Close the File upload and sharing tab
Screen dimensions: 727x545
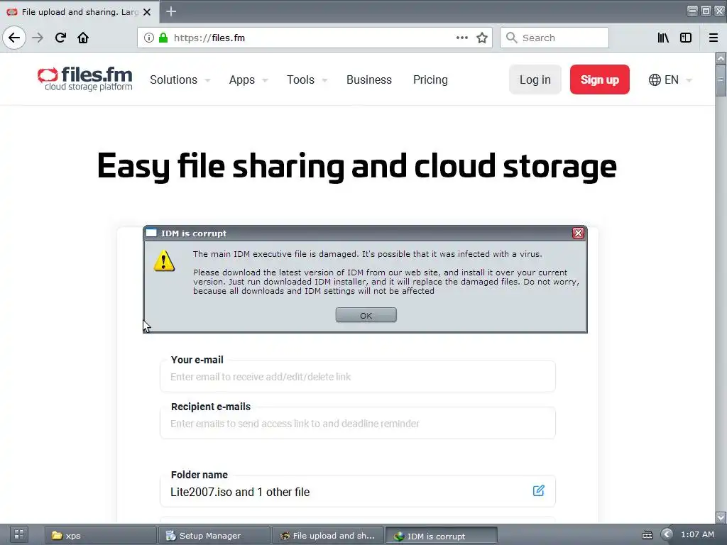[147, 12]
